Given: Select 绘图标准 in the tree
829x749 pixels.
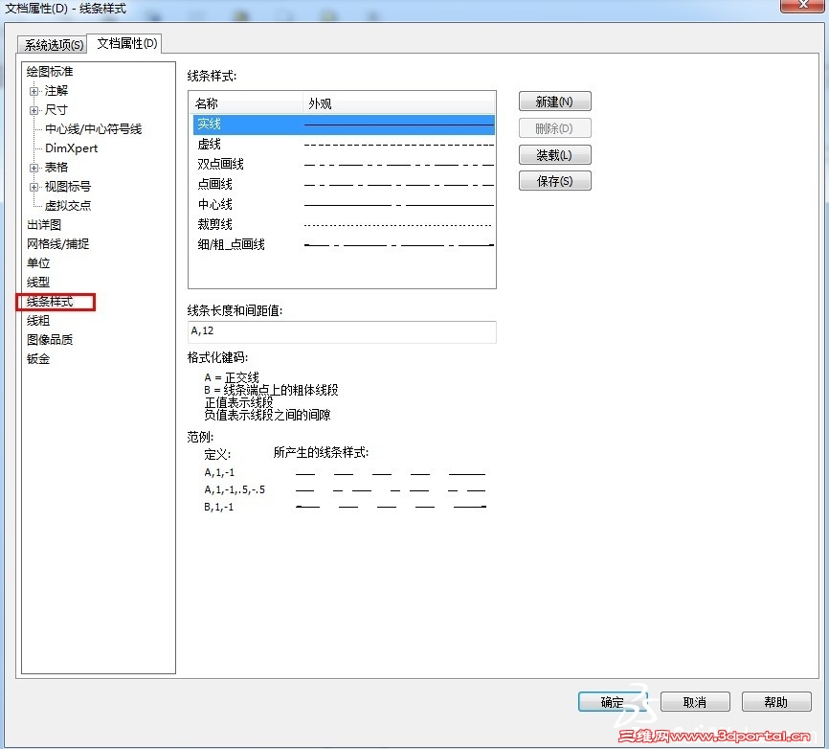Looking at the screenshot, I should point(50,72).
